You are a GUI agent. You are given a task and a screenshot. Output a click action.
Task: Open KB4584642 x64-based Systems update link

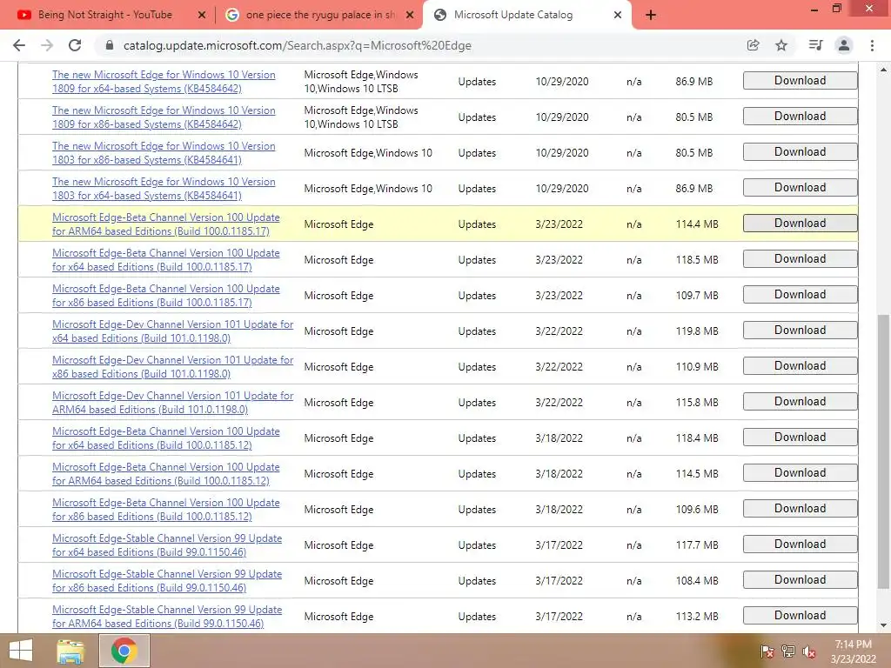(164, 82)
